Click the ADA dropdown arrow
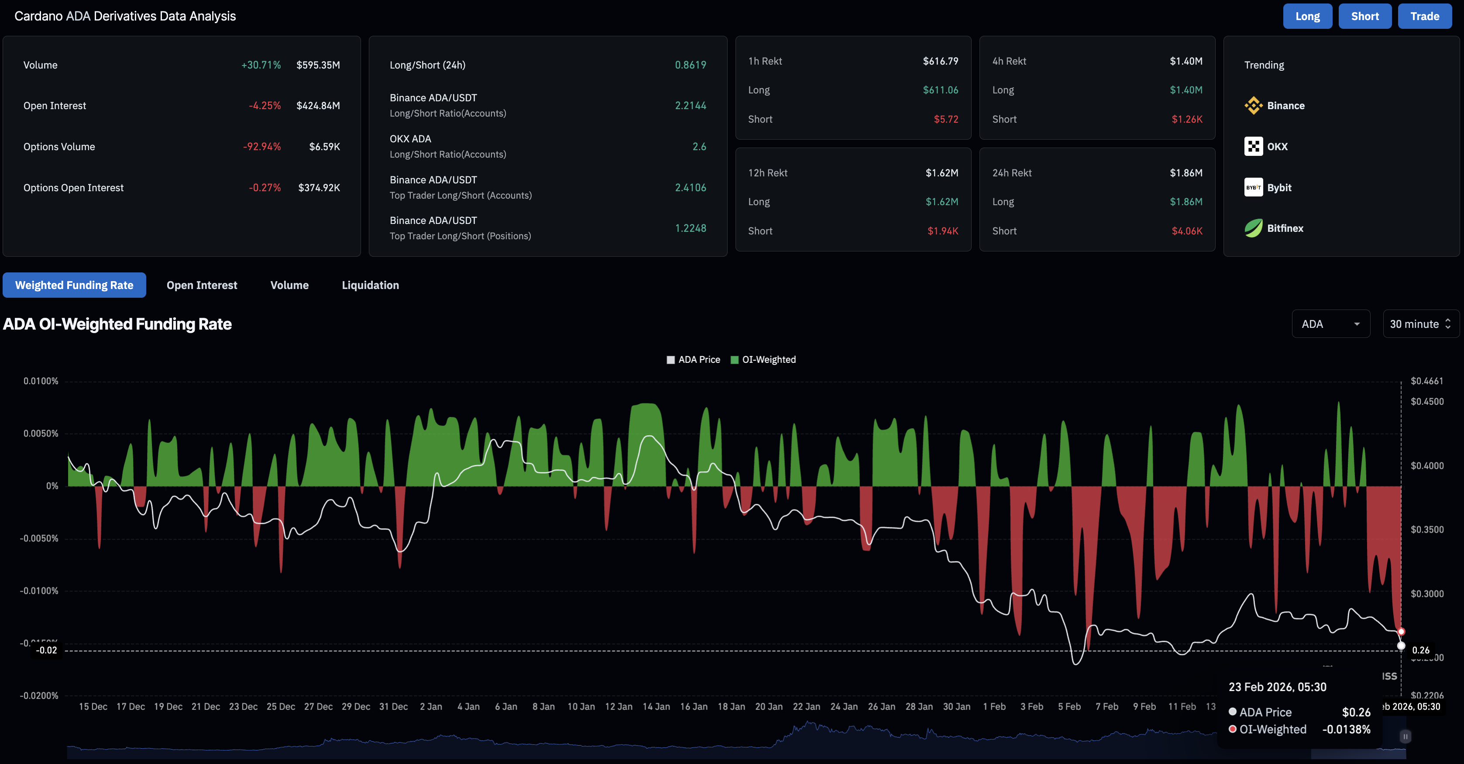The height and width of the screenshot is (764, 1464). click(1357, 324)
